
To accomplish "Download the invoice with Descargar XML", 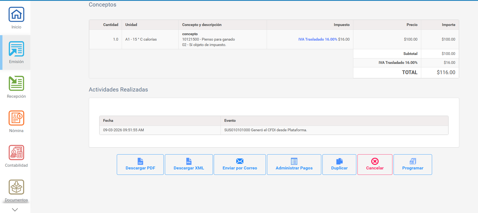I will coord(189,165).
